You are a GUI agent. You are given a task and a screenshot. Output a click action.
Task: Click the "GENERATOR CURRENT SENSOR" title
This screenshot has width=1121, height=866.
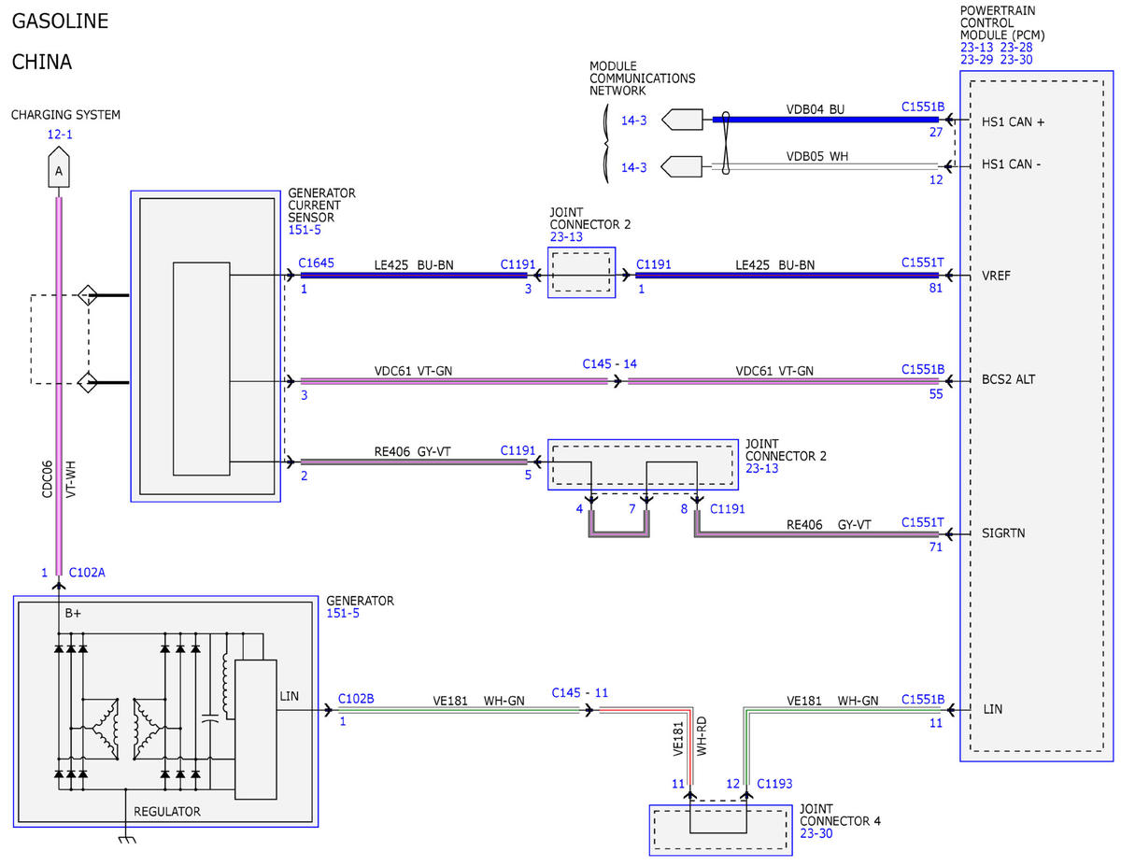click(321, 205)
